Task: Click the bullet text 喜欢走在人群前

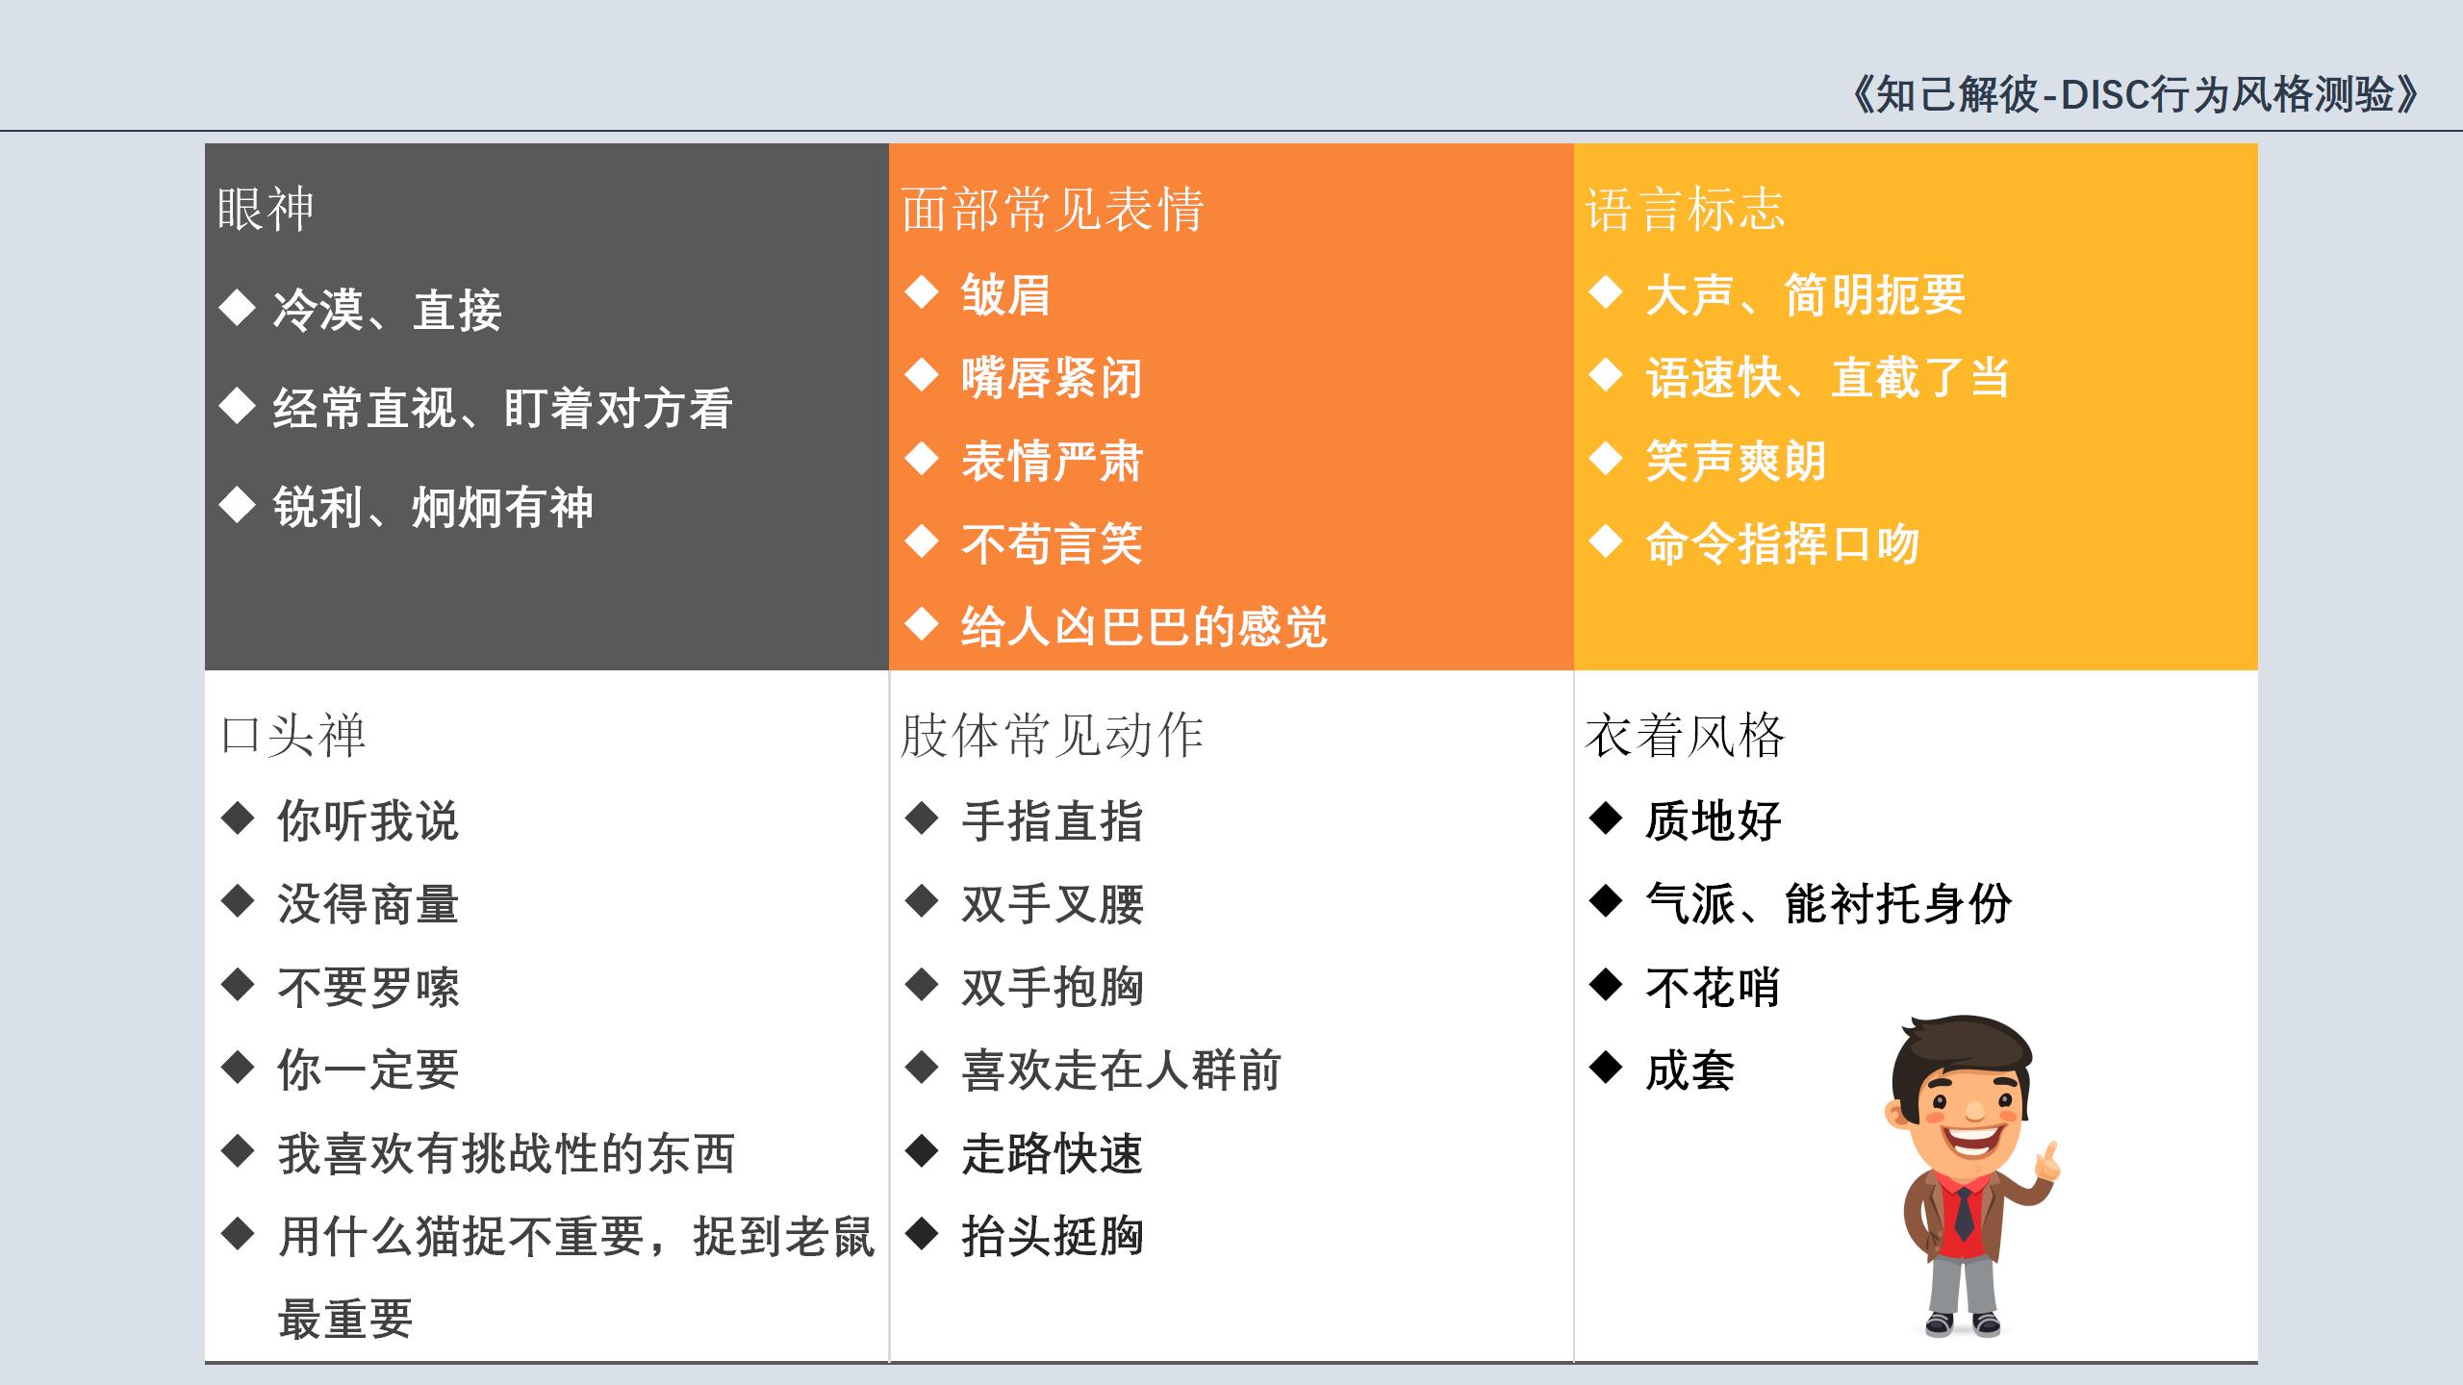Action: (x=1121, y=1070)
